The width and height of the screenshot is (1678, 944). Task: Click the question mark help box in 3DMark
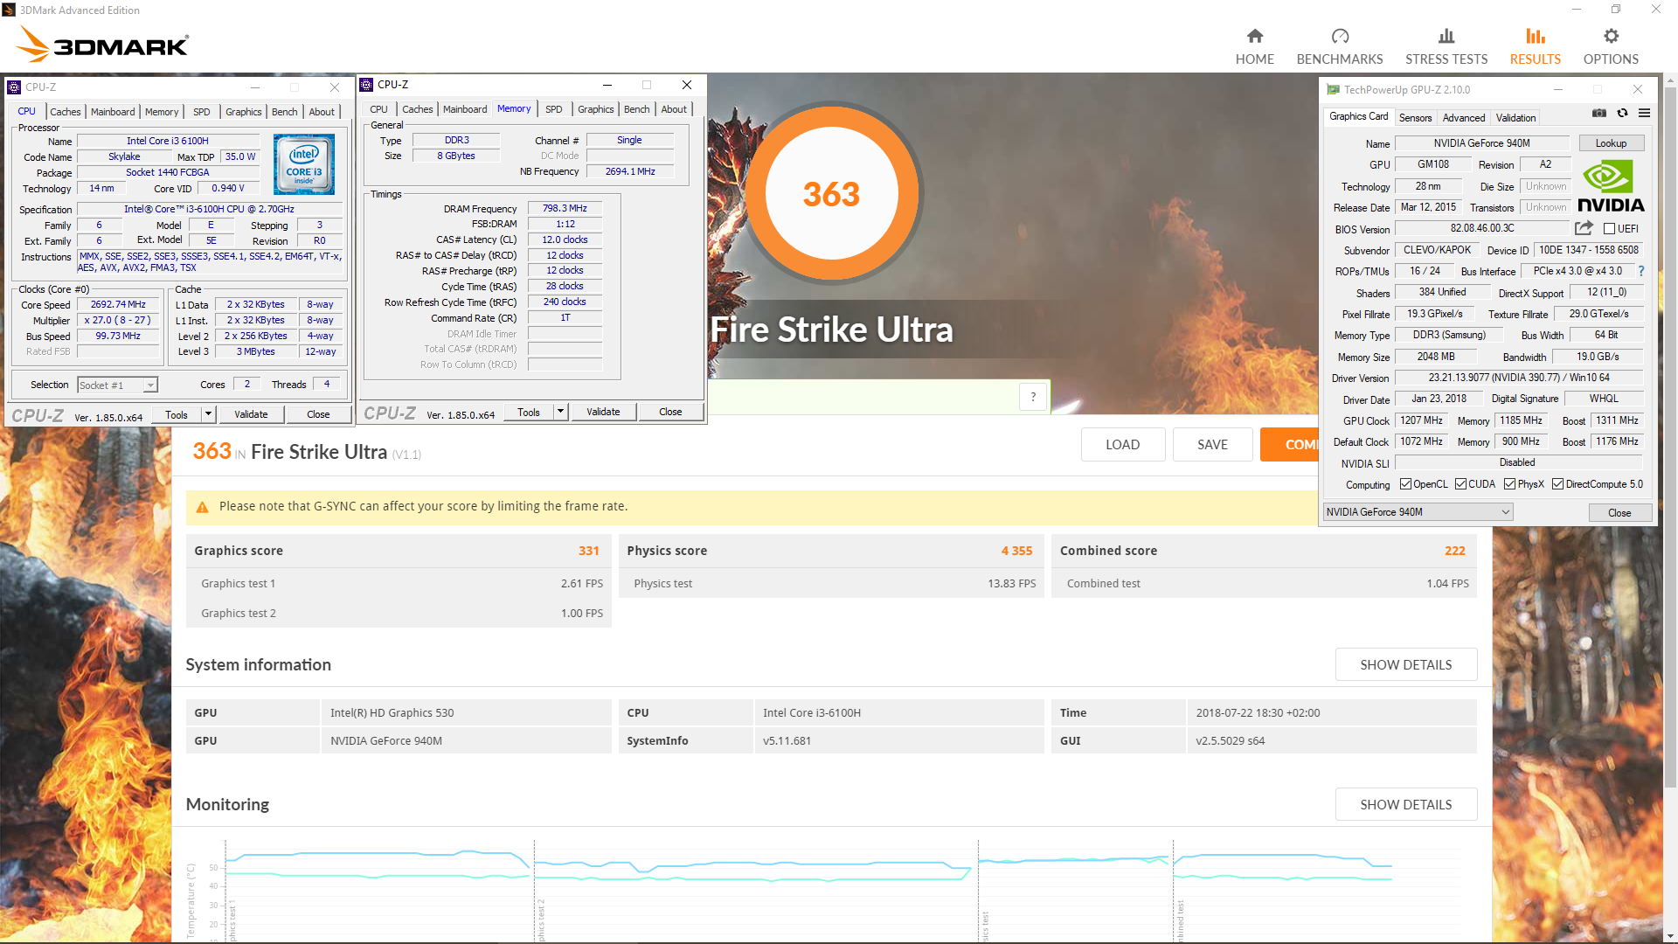pos(1033,397)
